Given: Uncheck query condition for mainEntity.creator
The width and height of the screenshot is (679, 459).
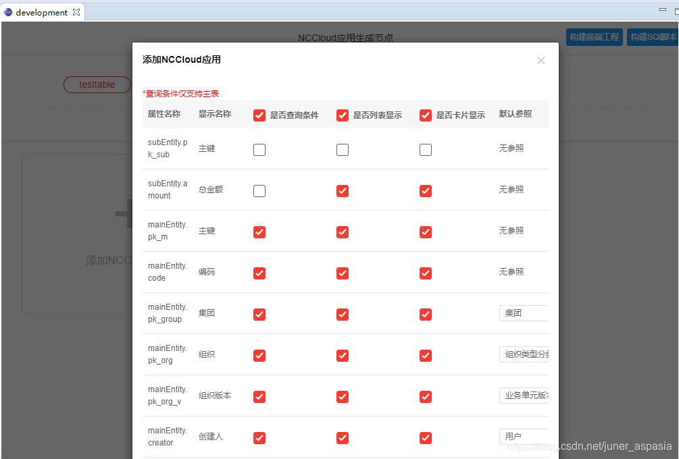Looking at the screenshot, I should (259, 438).
